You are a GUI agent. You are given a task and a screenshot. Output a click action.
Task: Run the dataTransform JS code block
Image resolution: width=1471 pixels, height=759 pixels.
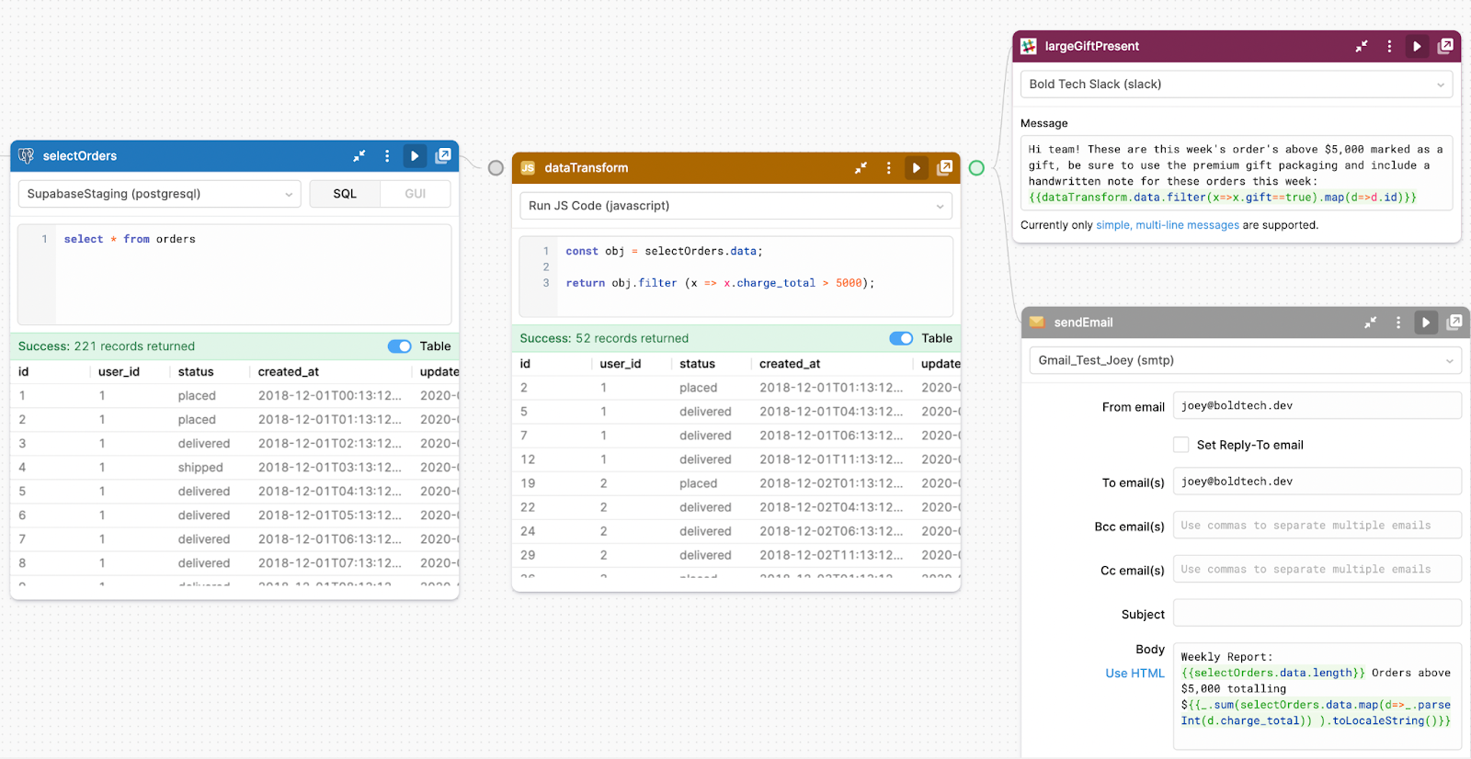pyautogui.click(x=916, y=168)
